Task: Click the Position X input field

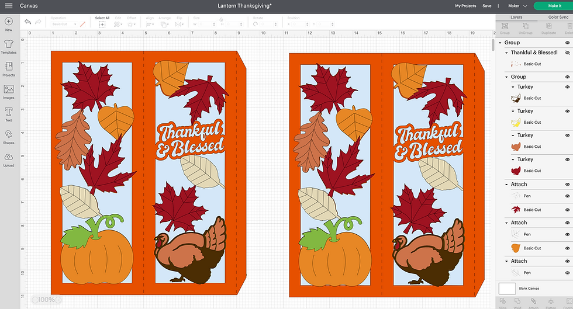Action: tap(300, 24)
